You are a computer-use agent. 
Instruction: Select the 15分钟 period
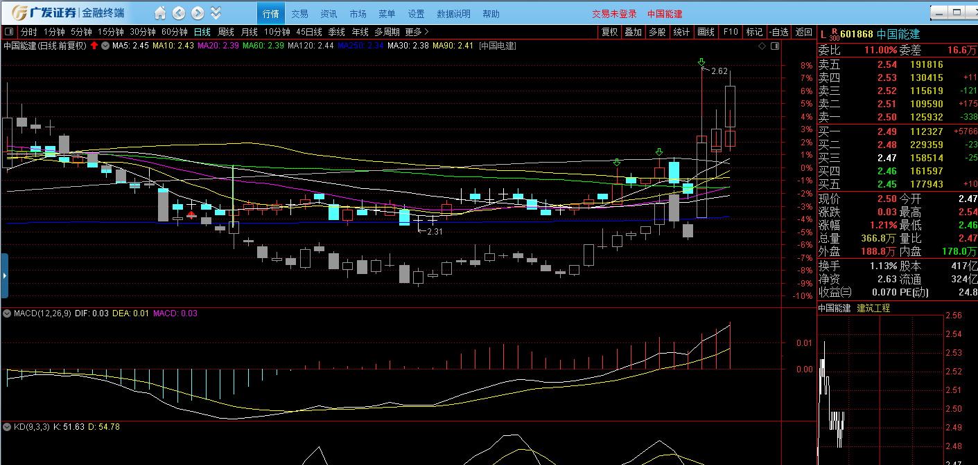tap(111, 32)
